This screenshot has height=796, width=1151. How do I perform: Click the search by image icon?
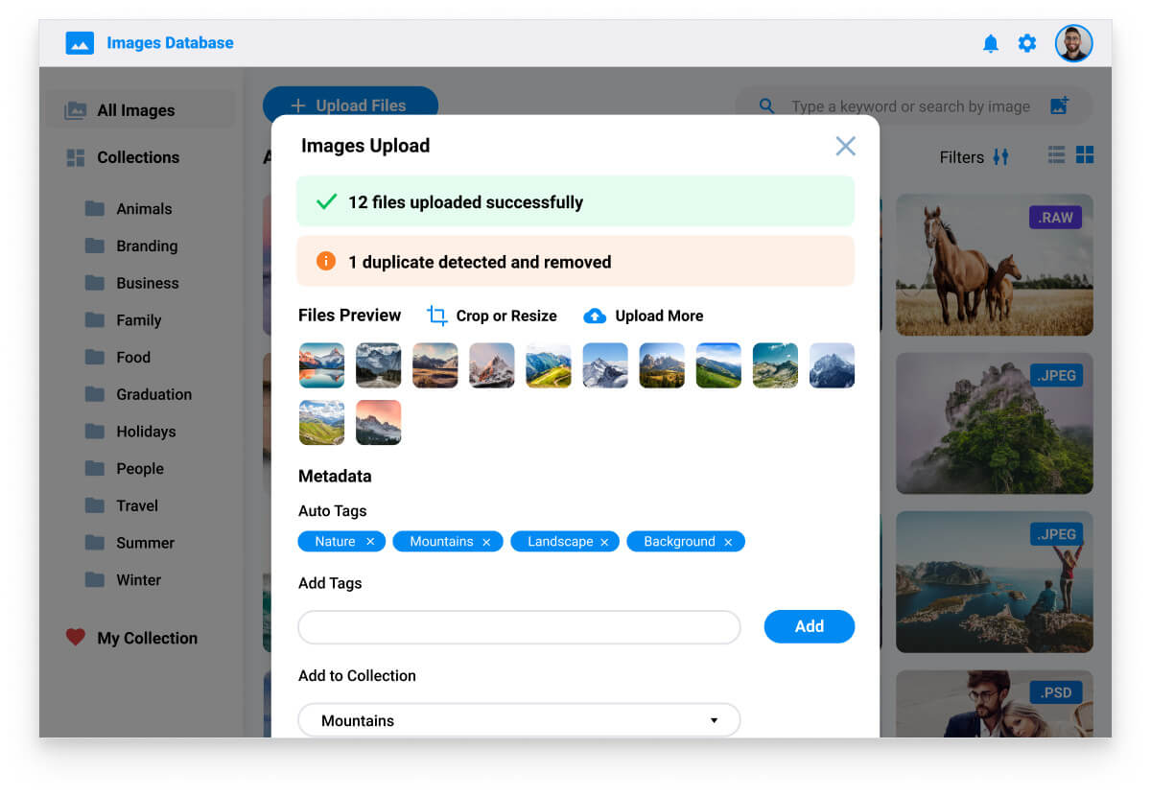[x=1059, y=106]
